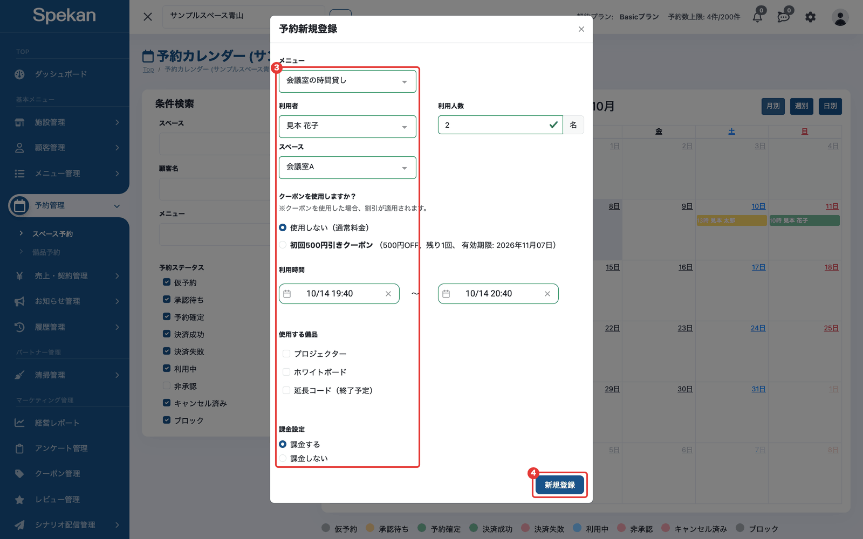The image size is (863, 539).
Task: Select the 課金しない radio option
Action: click(x=283, y=458)
